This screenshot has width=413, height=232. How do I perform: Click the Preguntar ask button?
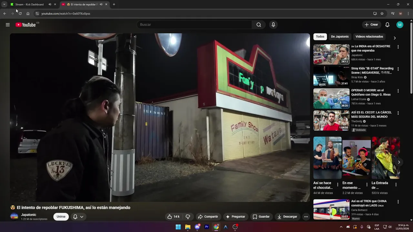[235, 217]
